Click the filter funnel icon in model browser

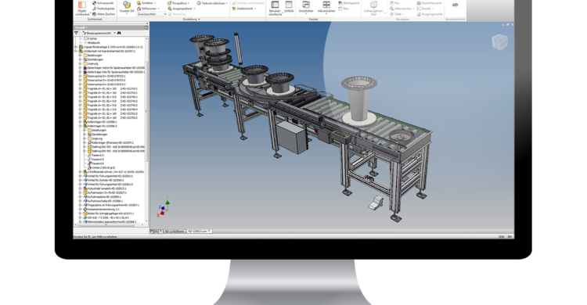pos(77,33)
